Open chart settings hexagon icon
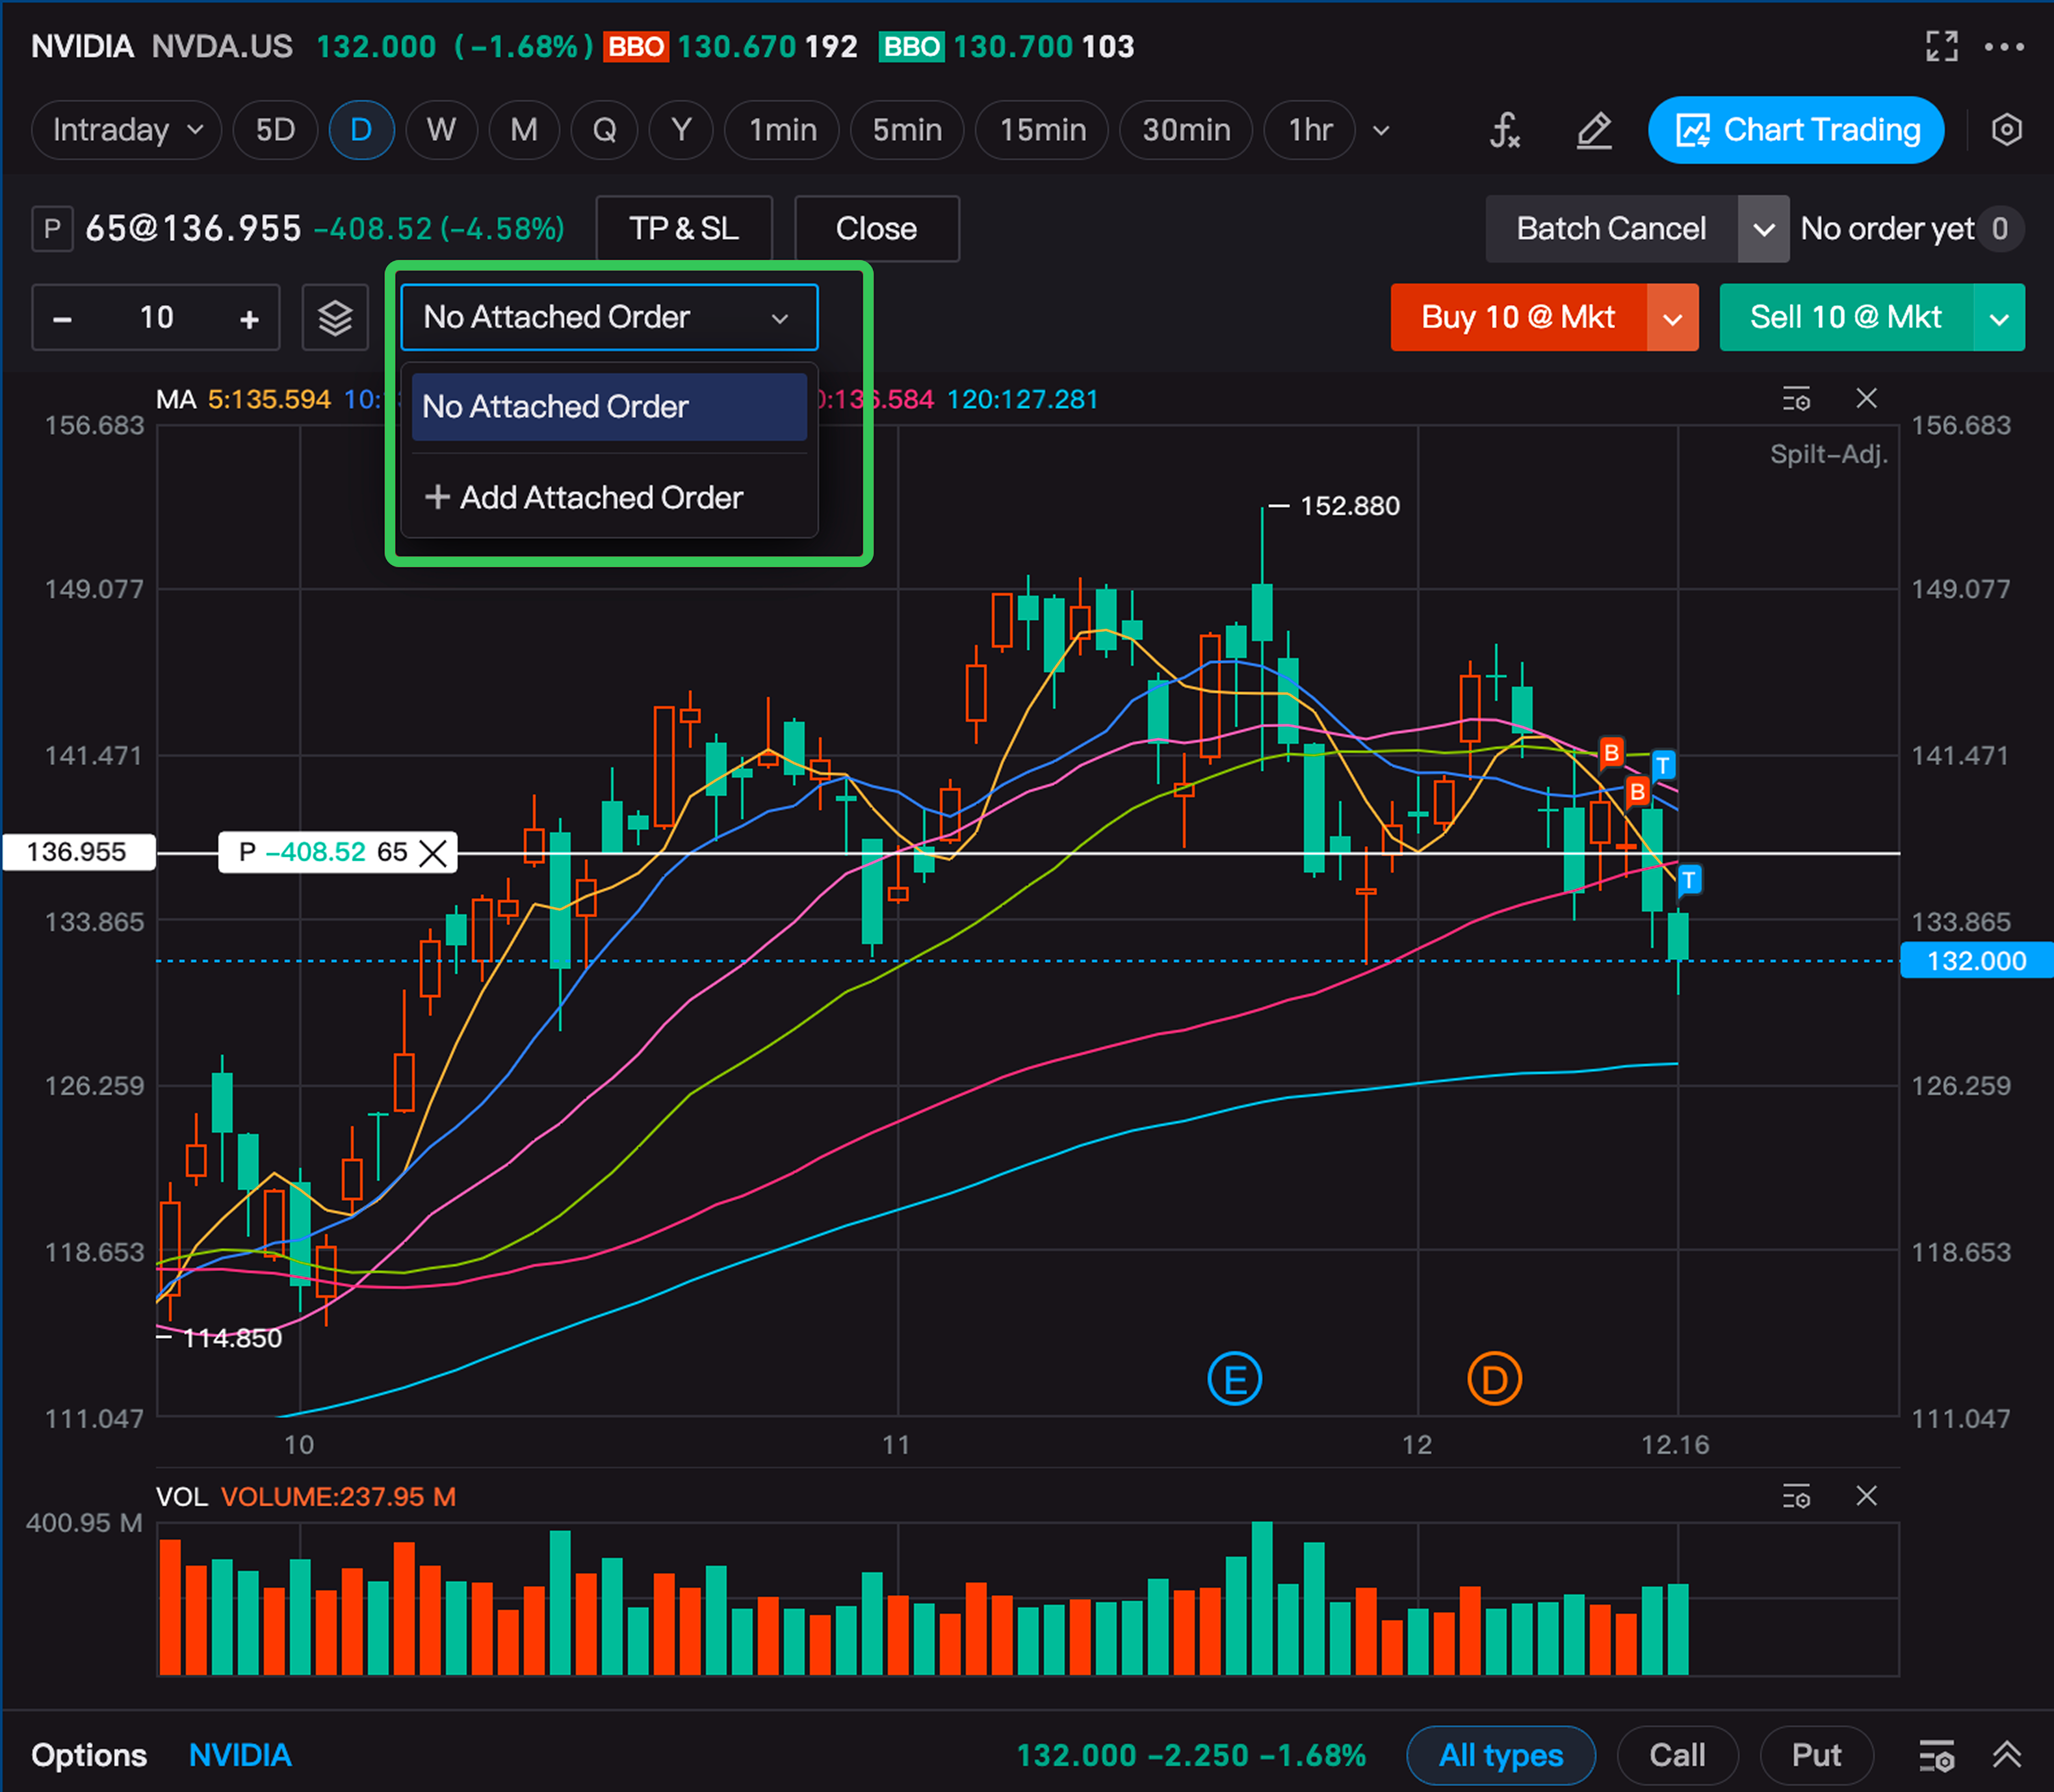The height and width of the screenshot is (1792, 2054). pyautogui.click(x=2006, y=130)
